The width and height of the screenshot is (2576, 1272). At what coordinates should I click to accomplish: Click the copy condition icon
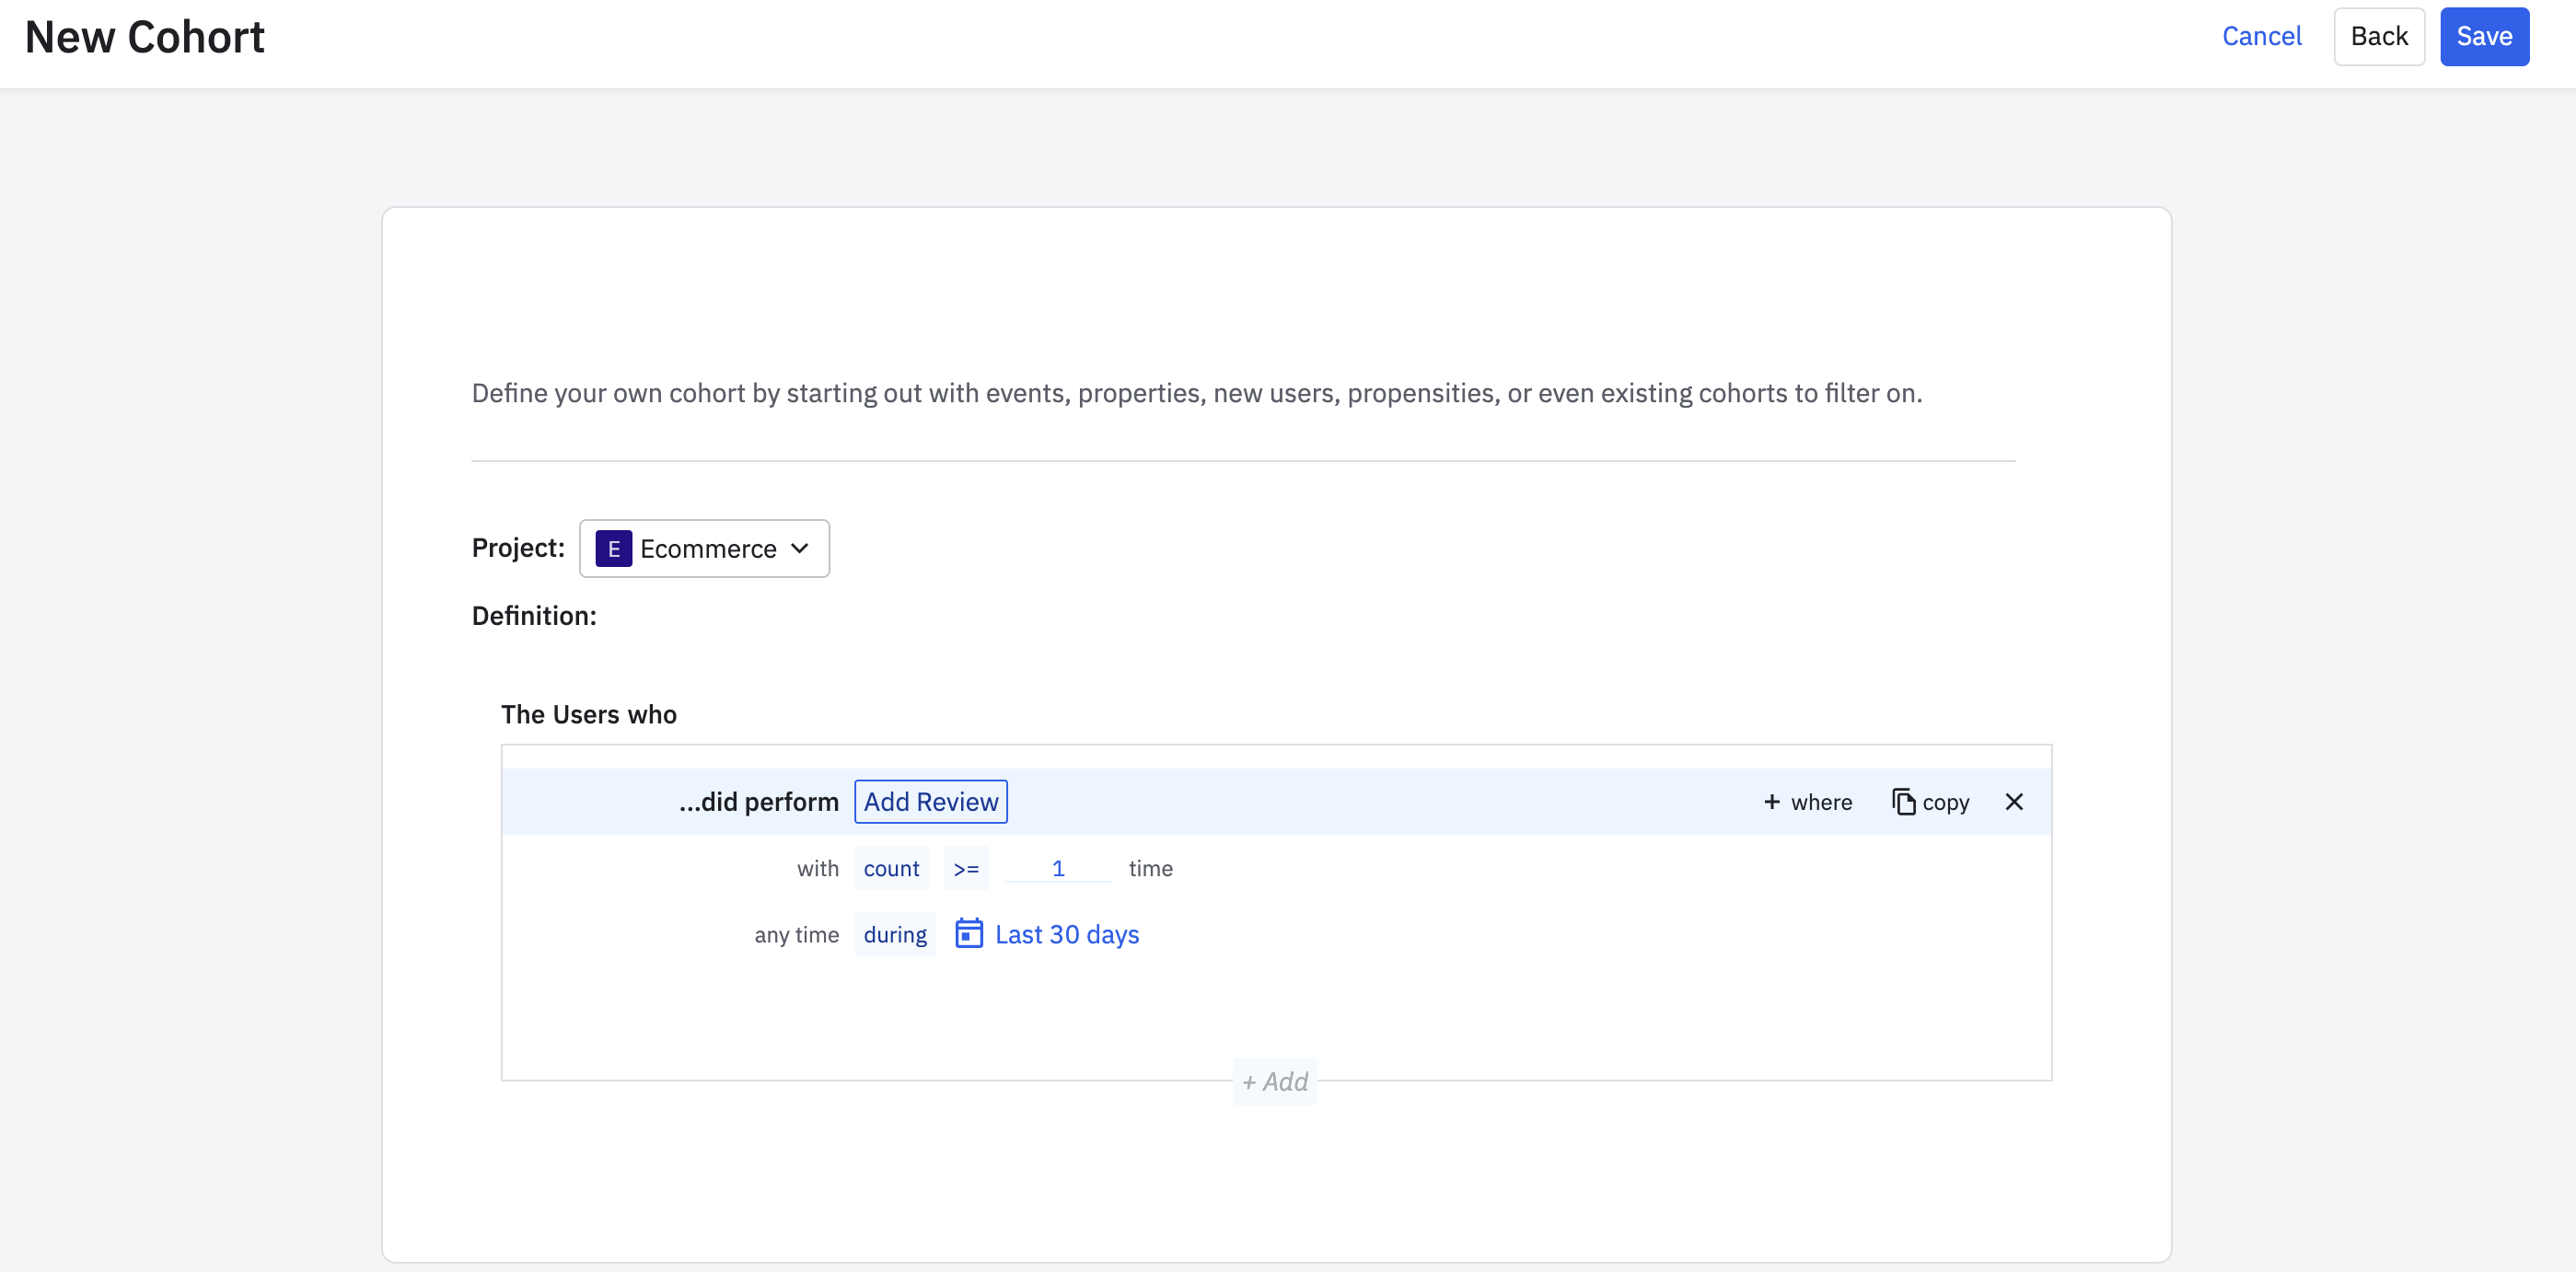pos(1903,802)
